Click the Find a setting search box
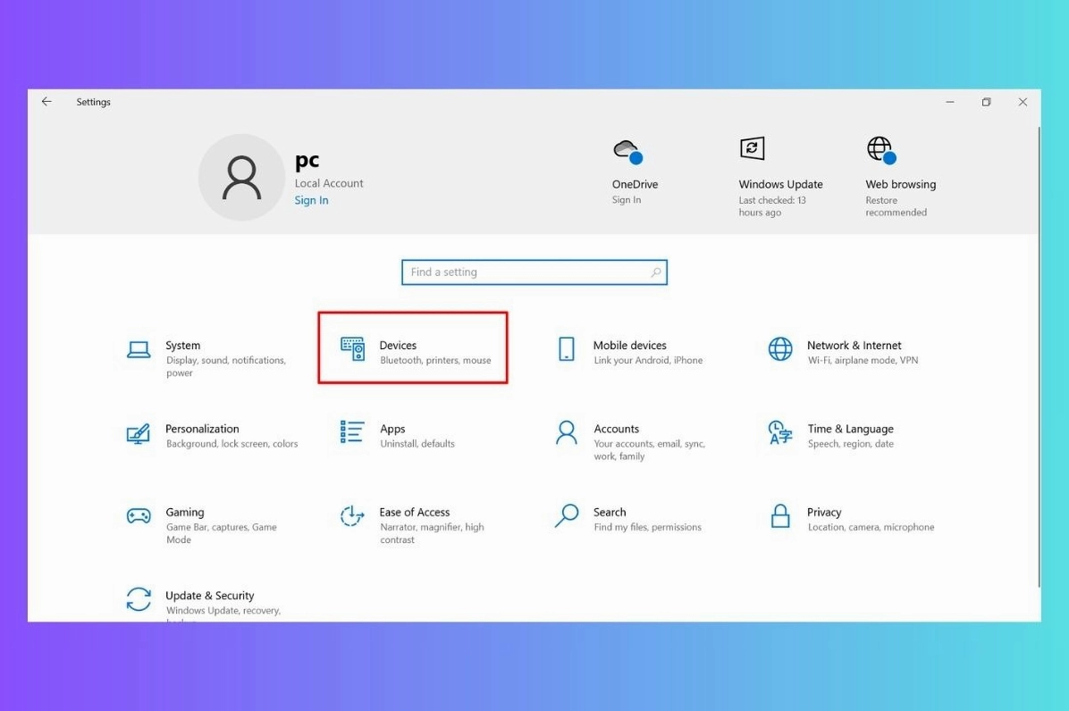Viewport: 1069px width, 711px height. click(x=534, y=272)
